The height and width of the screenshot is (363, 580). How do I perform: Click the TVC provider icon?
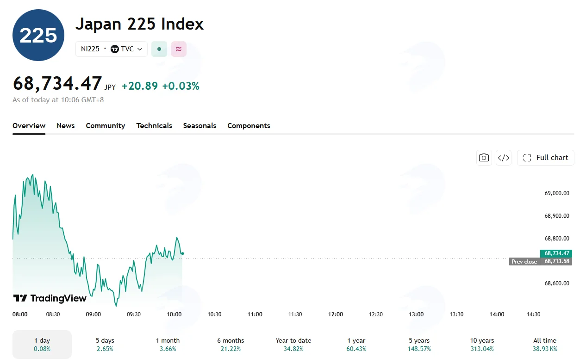(115, 49)
